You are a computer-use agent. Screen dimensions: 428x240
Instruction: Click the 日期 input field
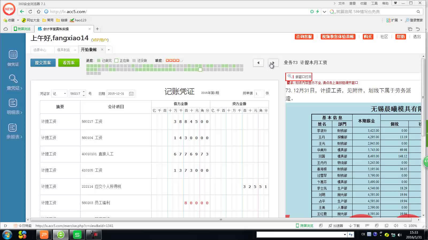pyautogui.click(x=121, y=94)
